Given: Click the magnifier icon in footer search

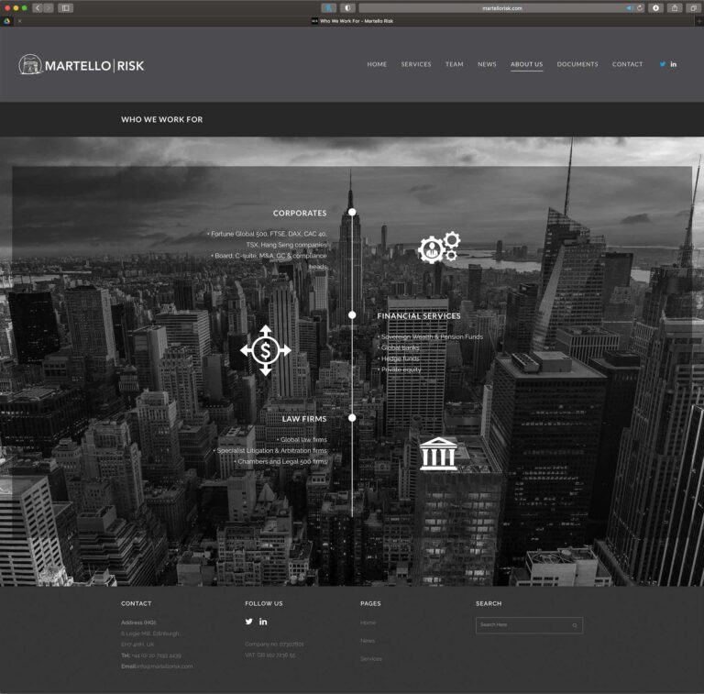Looking at the screenshot, I should pos(575,625).
